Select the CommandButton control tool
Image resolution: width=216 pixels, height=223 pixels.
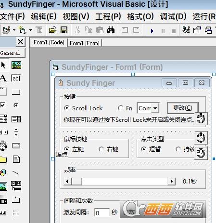coord(16,92)
